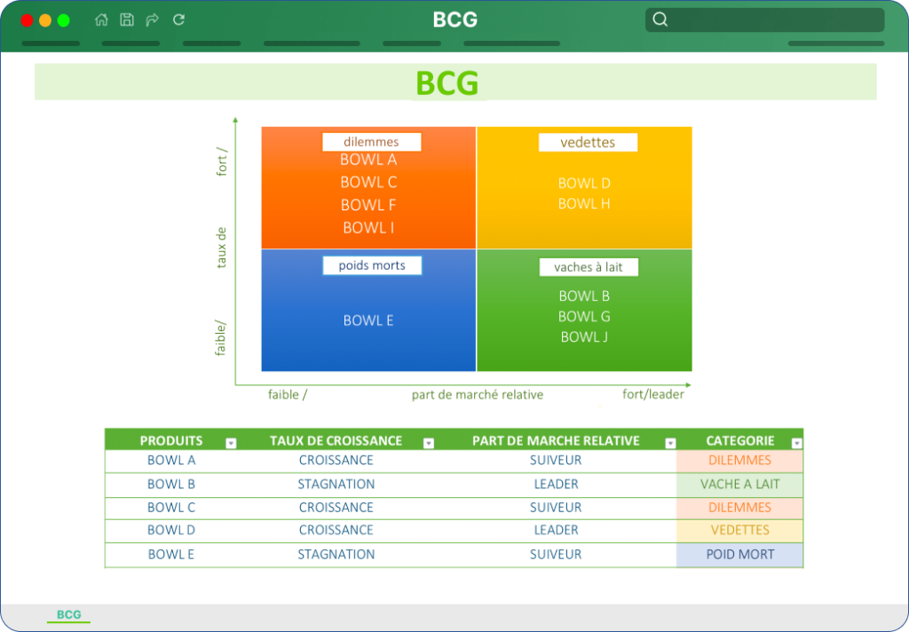
Task: Select the BOWL E table cell
Action: [x=171, y=554]
